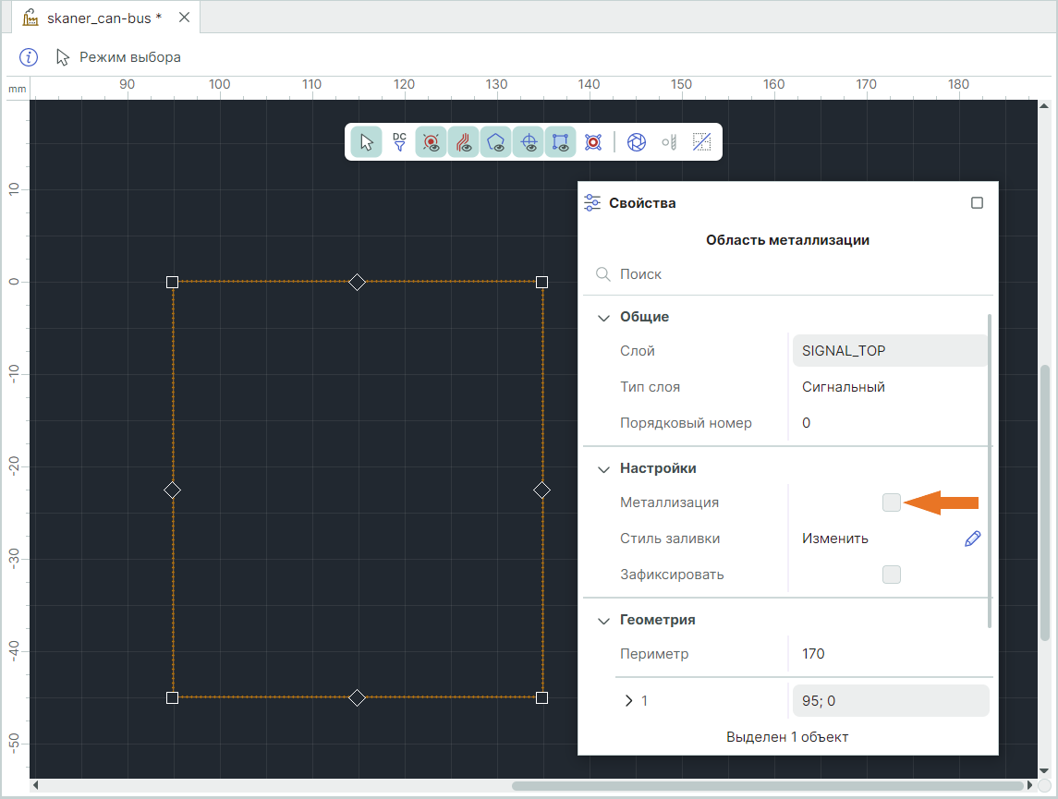Viewport: 1058px width, 799px height.
Task: Toggle rectangle area visibility icon
Action: [x=561, y=142]
